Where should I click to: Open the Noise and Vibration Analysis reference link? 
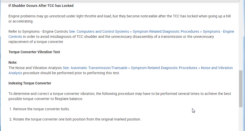[148, 68]
